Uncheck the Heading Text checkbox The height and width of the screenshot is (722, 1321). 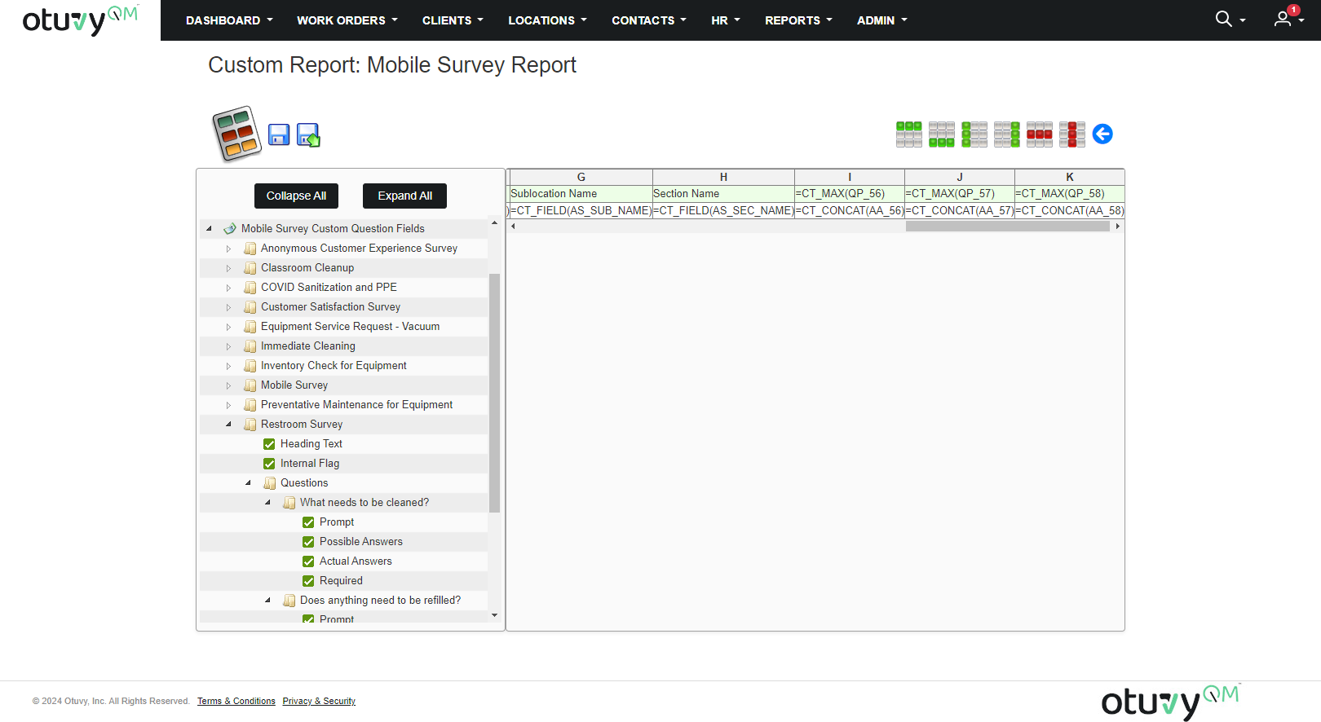[x=269, y=444]
